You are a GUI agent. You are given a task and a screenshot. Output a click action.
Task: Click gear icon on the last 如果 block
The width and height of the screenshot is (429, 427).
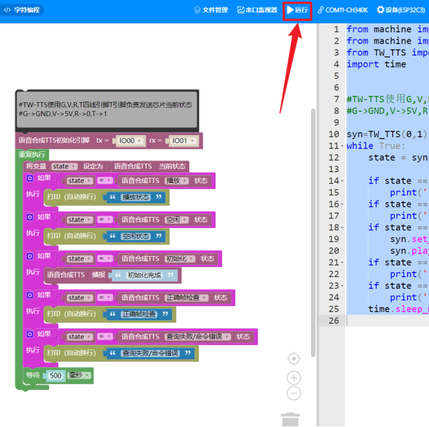click(x=30, y=334)
